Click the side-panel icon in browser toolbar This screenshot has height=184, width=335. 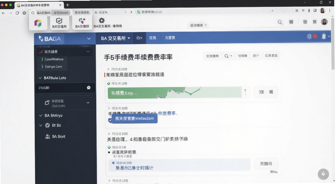pos(315,10)
